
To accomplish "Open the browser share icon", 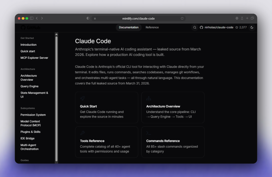I will click(x=242, y=18).
